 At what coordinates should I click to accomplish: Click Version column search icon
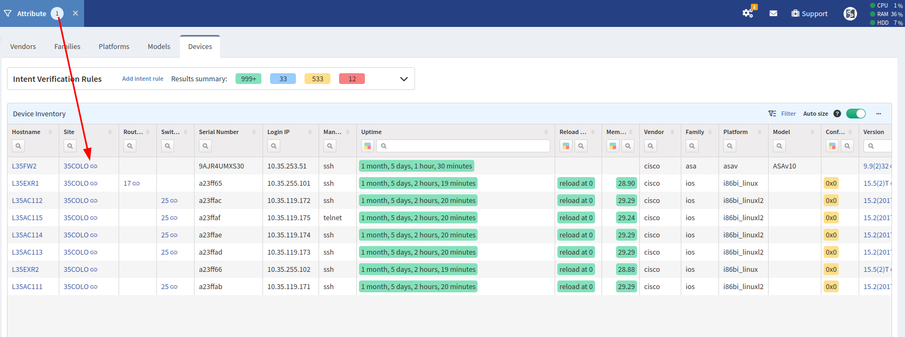tap(871, 146)
